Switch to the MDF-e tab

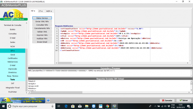(49, 11)
